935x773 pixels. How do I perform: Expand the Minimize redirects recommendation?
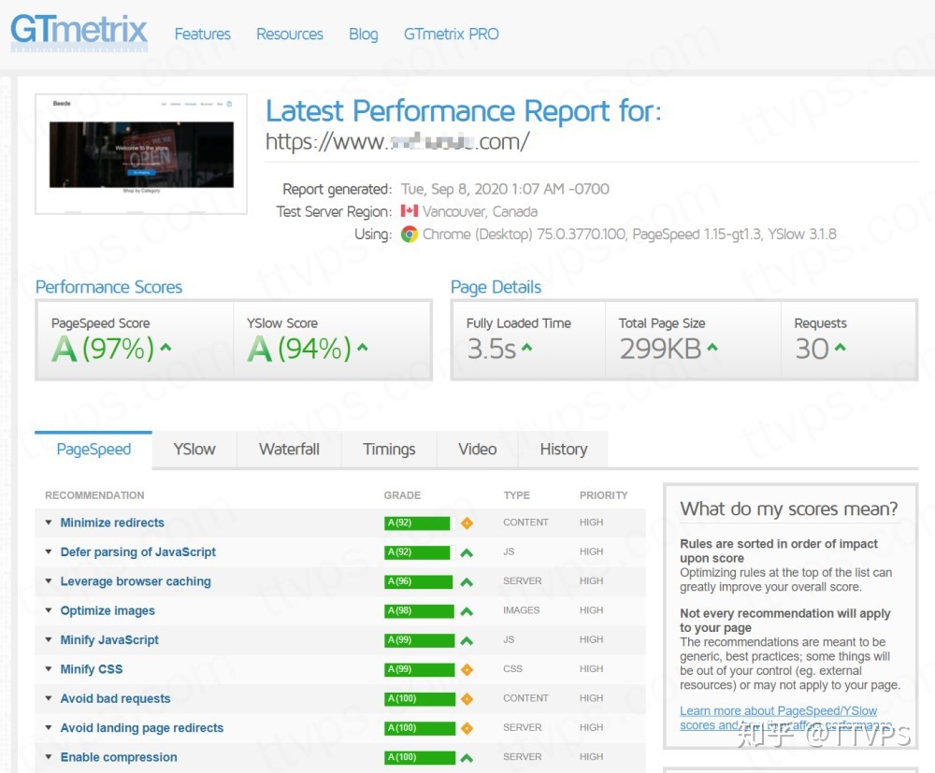(x=111, y=522)
